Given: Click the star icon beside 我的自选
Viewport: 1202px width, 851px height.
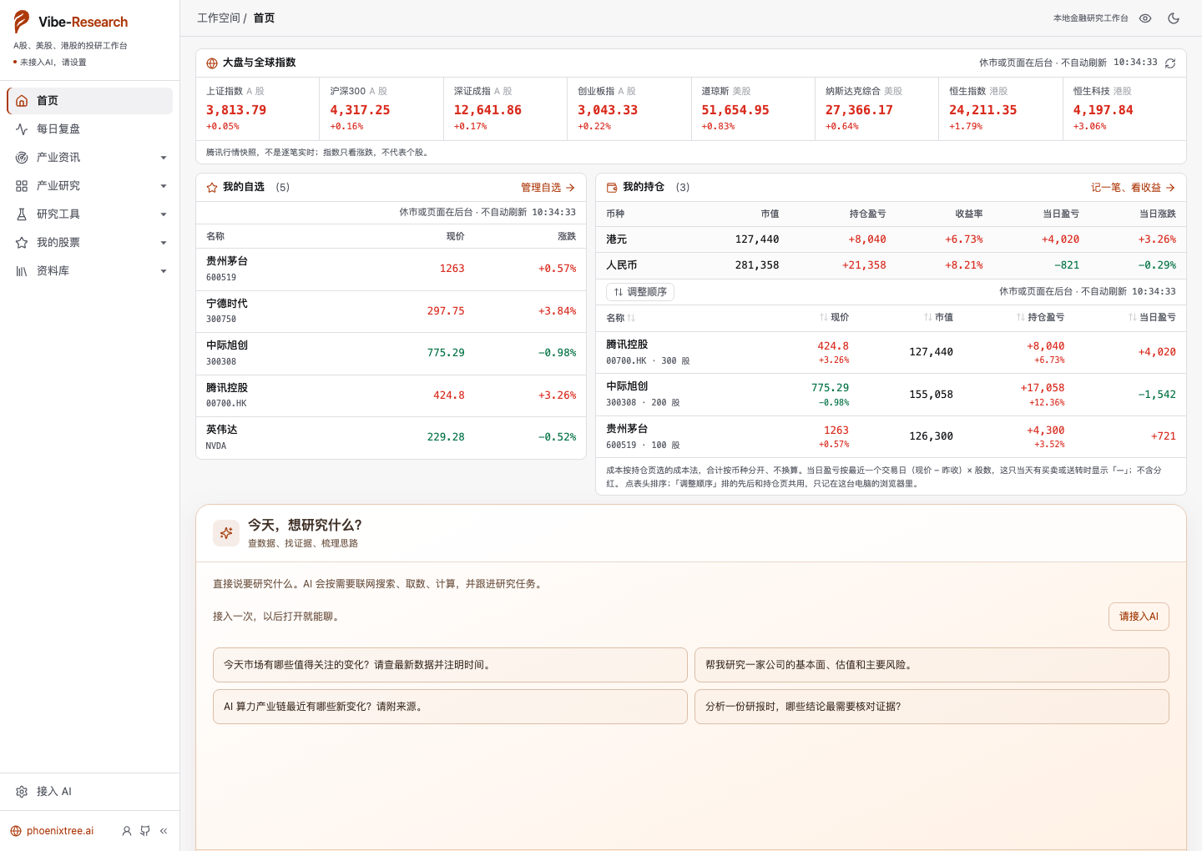Looking at the screenshot, I should pyautogui.click(x=212, y=188).
